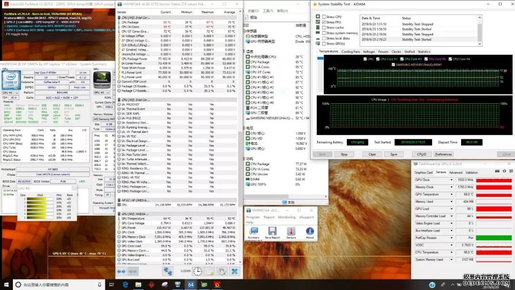Click GPU Load red graph bar in GPU-Z
Viewport: 515px width, 290px height.
[x=494, y=209]
